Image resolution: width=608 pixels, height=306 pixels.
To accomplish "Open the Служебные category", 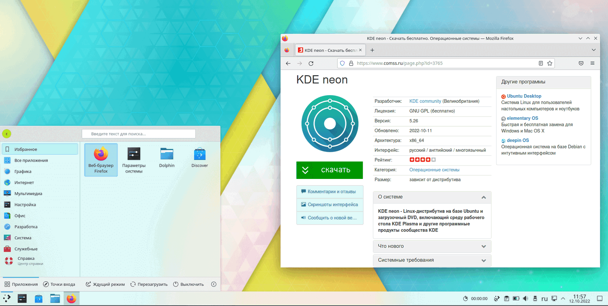I will 40,249.
